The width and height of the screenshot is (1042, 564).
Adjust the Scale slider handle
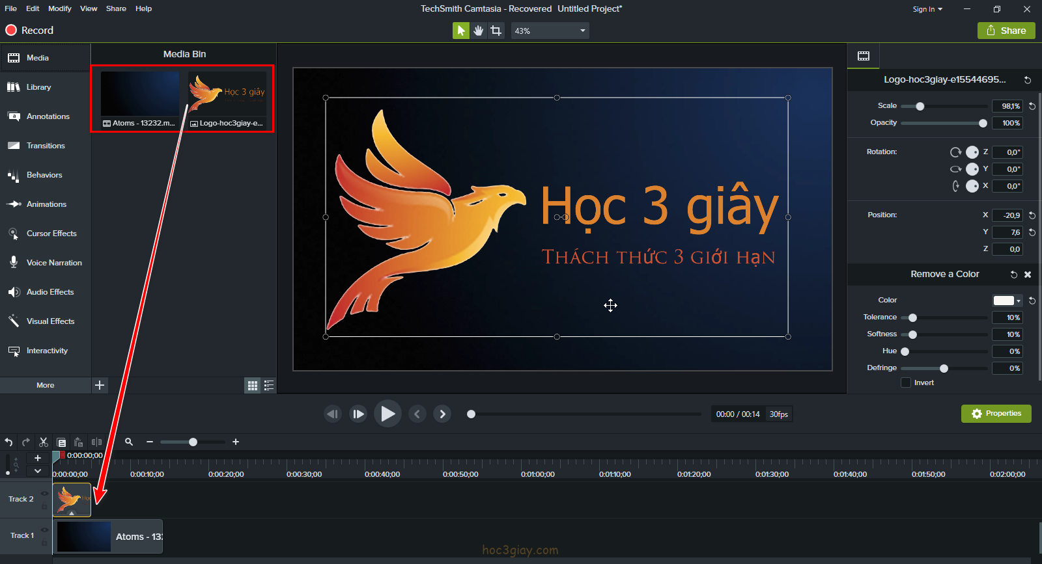point(920,106)
